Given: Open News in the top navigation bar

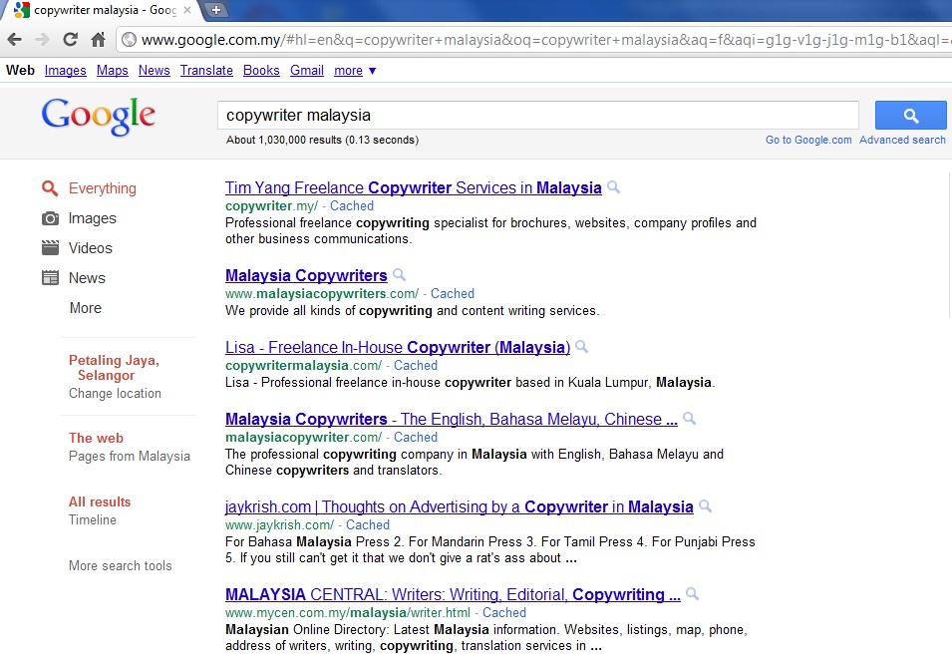Looking at the screenshot, I should pyautogui.click(x=155, y=71).
